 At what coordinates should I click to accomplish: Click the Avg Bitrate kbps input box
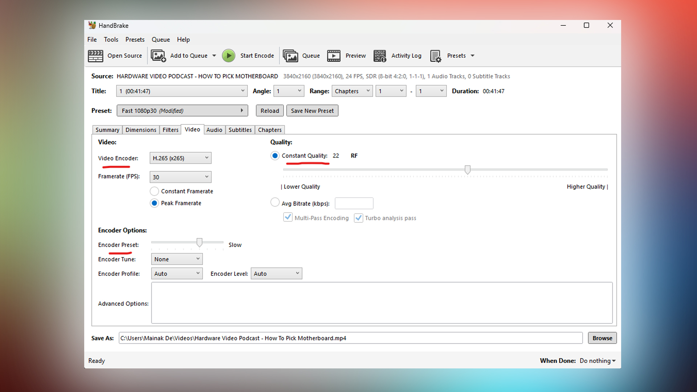coord(354,203)
